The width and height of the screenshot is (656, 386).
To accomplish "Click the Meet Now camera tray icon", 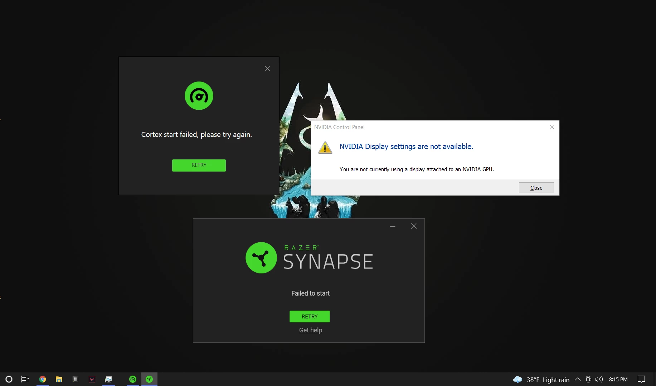I will pos(588,379).
